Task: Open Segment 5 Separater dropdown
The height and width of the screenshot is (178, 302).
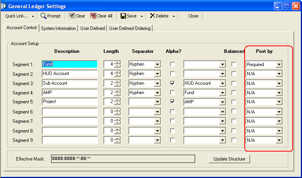Action: [x=157, y=102]
